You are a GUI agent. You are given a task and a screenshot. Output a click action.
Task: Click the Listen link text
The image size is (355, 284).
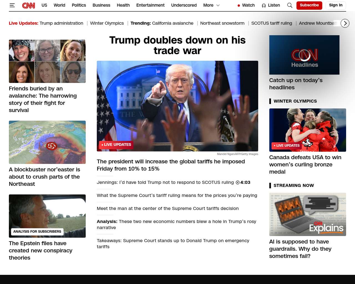[x=274, y=5]
